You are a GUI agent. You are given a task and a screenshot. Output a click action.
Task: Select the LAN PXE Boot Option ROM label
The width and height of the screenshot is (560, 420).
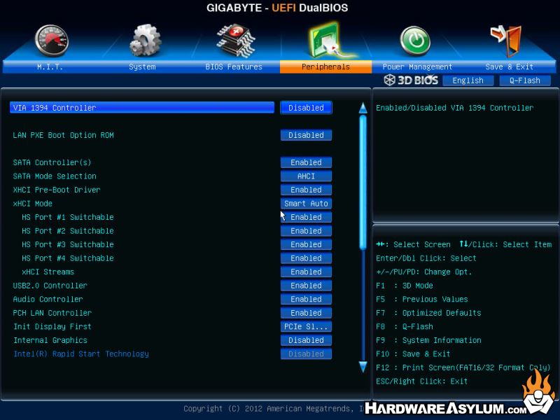click(x=63, y=135)
